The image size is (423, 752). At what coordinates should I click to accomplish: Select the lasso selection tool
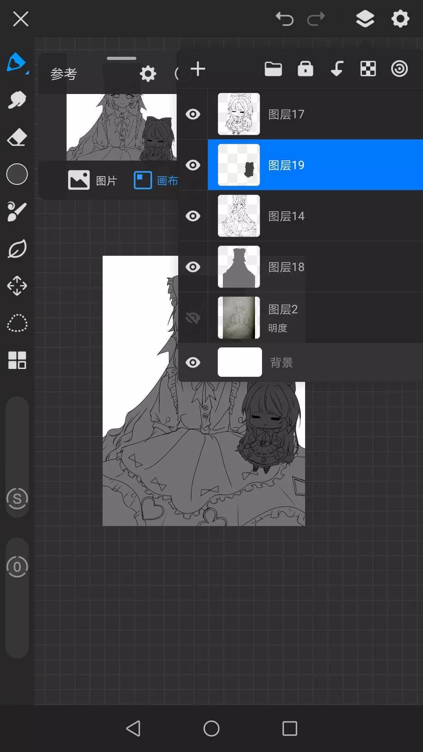coord(17,324)
